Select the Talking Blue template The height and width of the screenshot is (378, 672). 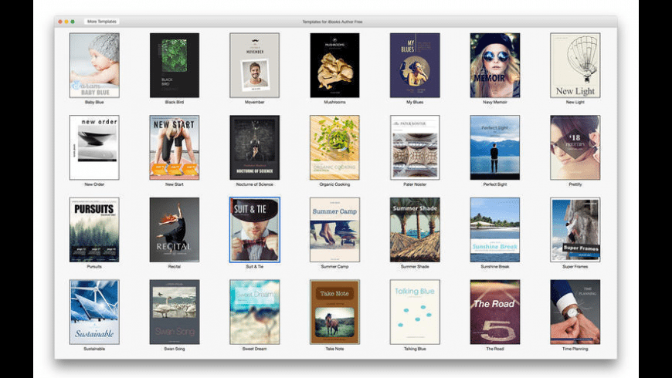coord(415,312)
